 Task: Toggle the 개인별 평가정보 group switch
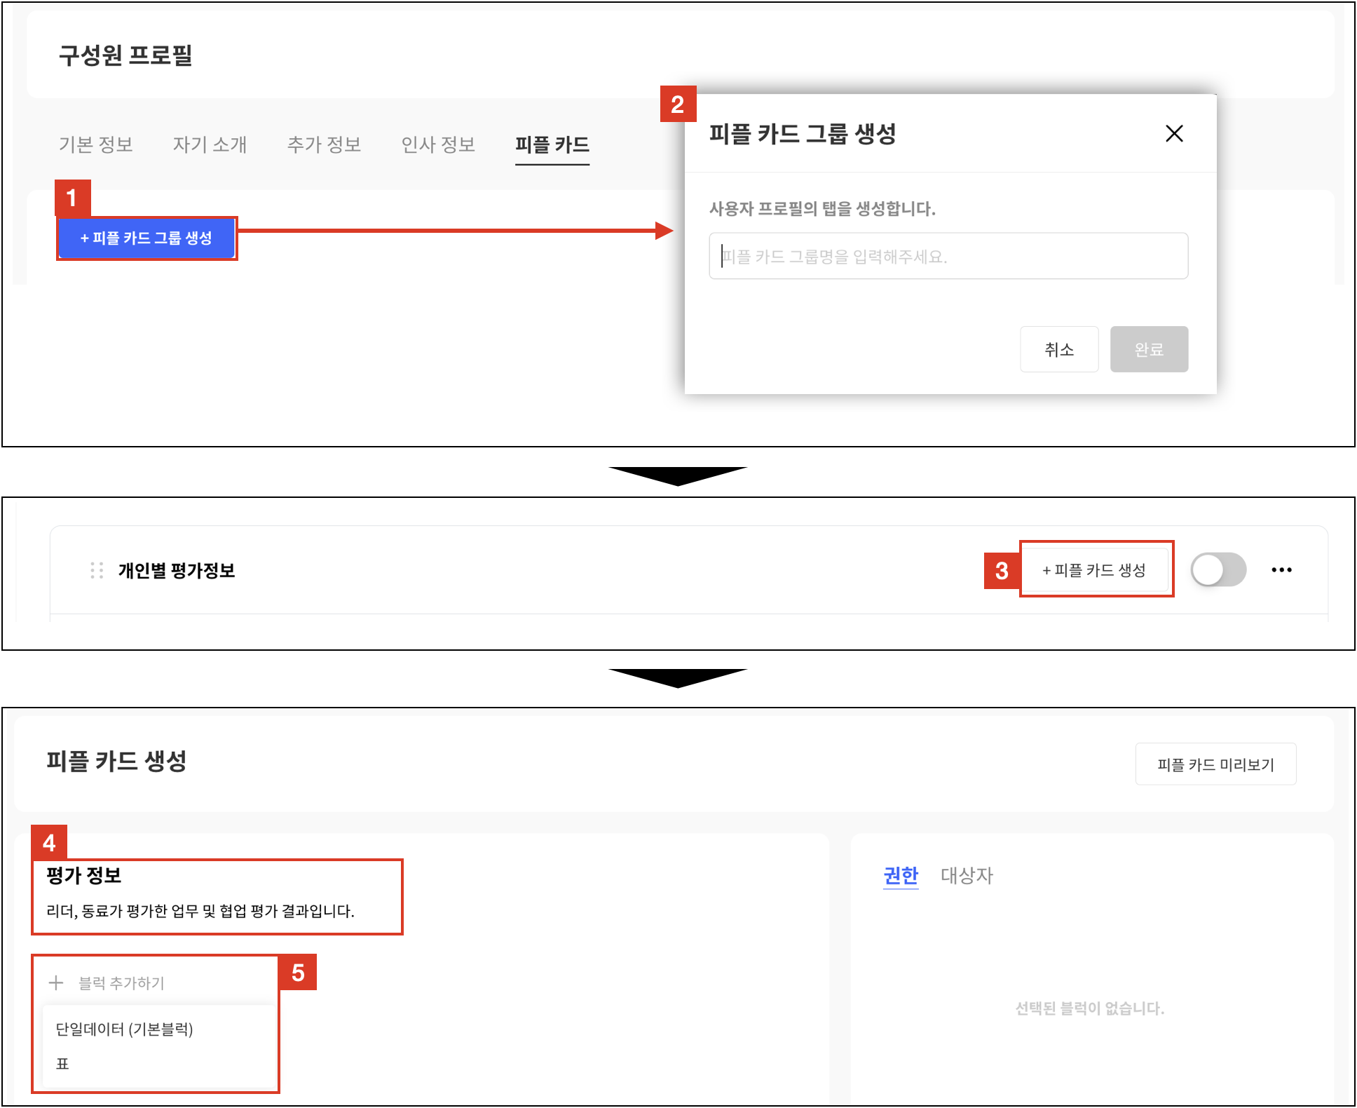(1218, 569)
